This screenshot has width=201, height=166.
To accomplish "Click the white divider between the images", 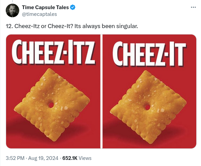I will (102, 91).
